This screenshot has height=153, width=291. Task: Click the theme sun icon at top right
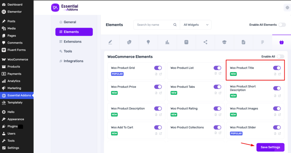pos(287,8)
